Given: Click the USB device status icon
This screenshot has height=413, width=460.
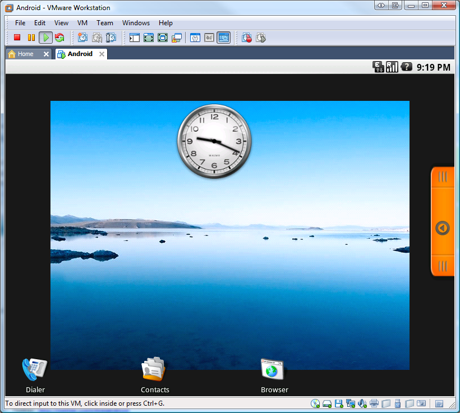Looking at the screenshot, I should (397, 403).
